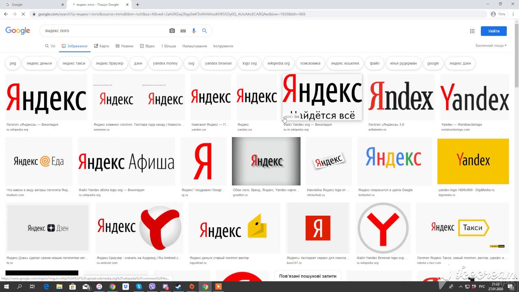Open Яндекс Такси logo thumbnail
Image resolution: width=519 pixels, height=292 pixels.
pos(462,228)
